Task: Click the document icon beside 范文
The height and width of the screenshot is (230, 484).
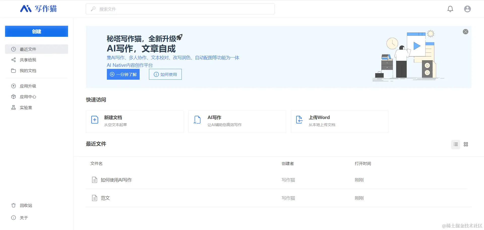Action: click(x=95, y=198)
